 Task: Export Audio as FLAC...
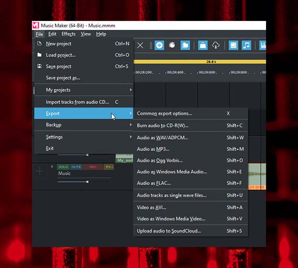pyautogui.click(x=191, y=183)
